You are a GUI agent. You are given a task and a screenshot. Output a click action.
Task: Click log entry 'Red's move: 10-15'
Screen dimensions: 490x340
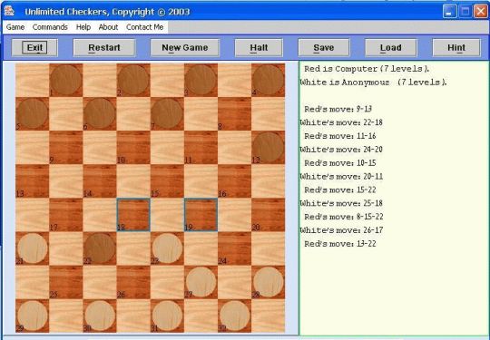click(340, 162)
